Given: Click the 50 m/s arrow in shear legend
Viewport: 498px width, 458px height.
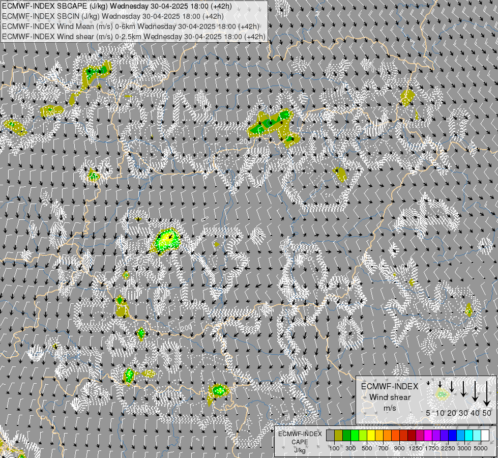Looking at the screenshot, I should tap(487, 394).
